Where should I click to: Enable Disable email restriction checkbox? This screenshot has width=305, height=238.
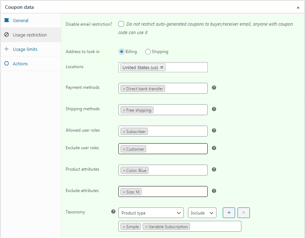(121, 24)
